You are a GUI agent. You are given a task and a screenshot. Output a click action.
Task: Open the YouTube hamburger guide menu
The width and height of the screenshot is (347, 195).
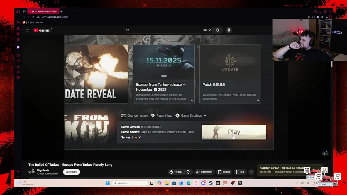tap(27, 30)
